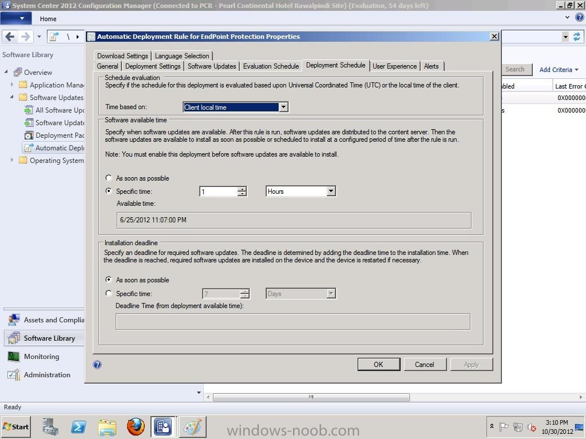Open Windows Explorer from the taskbar
The width and height of the screenshot is (586, 439).
point(107,426)
